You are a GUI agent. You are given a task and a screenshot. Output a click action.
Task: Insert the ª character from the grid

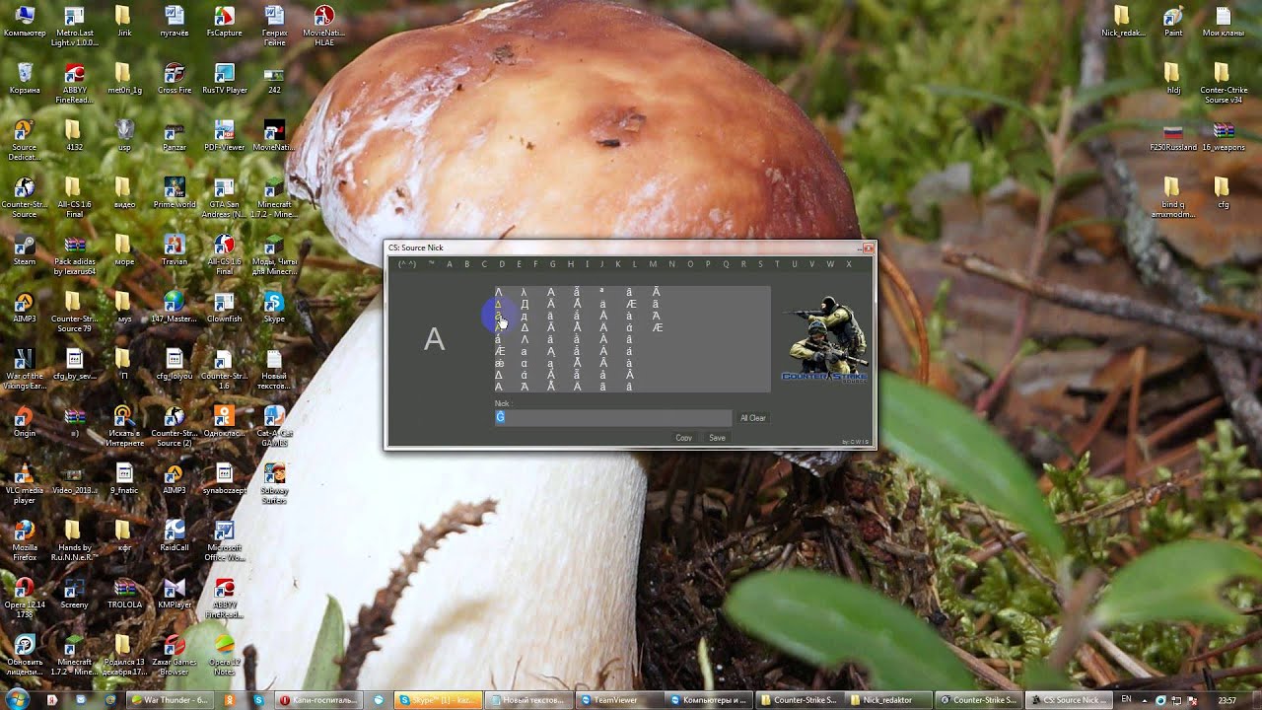click(x=602, y=292)
